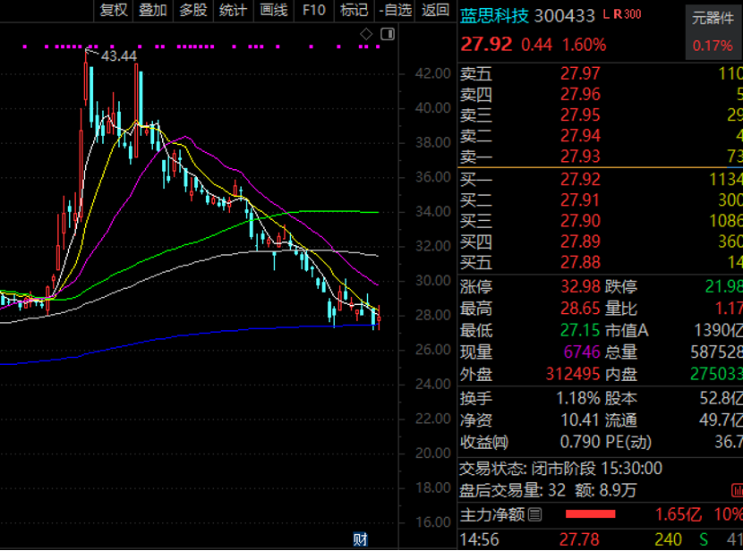743x551 pixels.
Task: Click the 财 financial marker icon
Action: pos(360,539)
